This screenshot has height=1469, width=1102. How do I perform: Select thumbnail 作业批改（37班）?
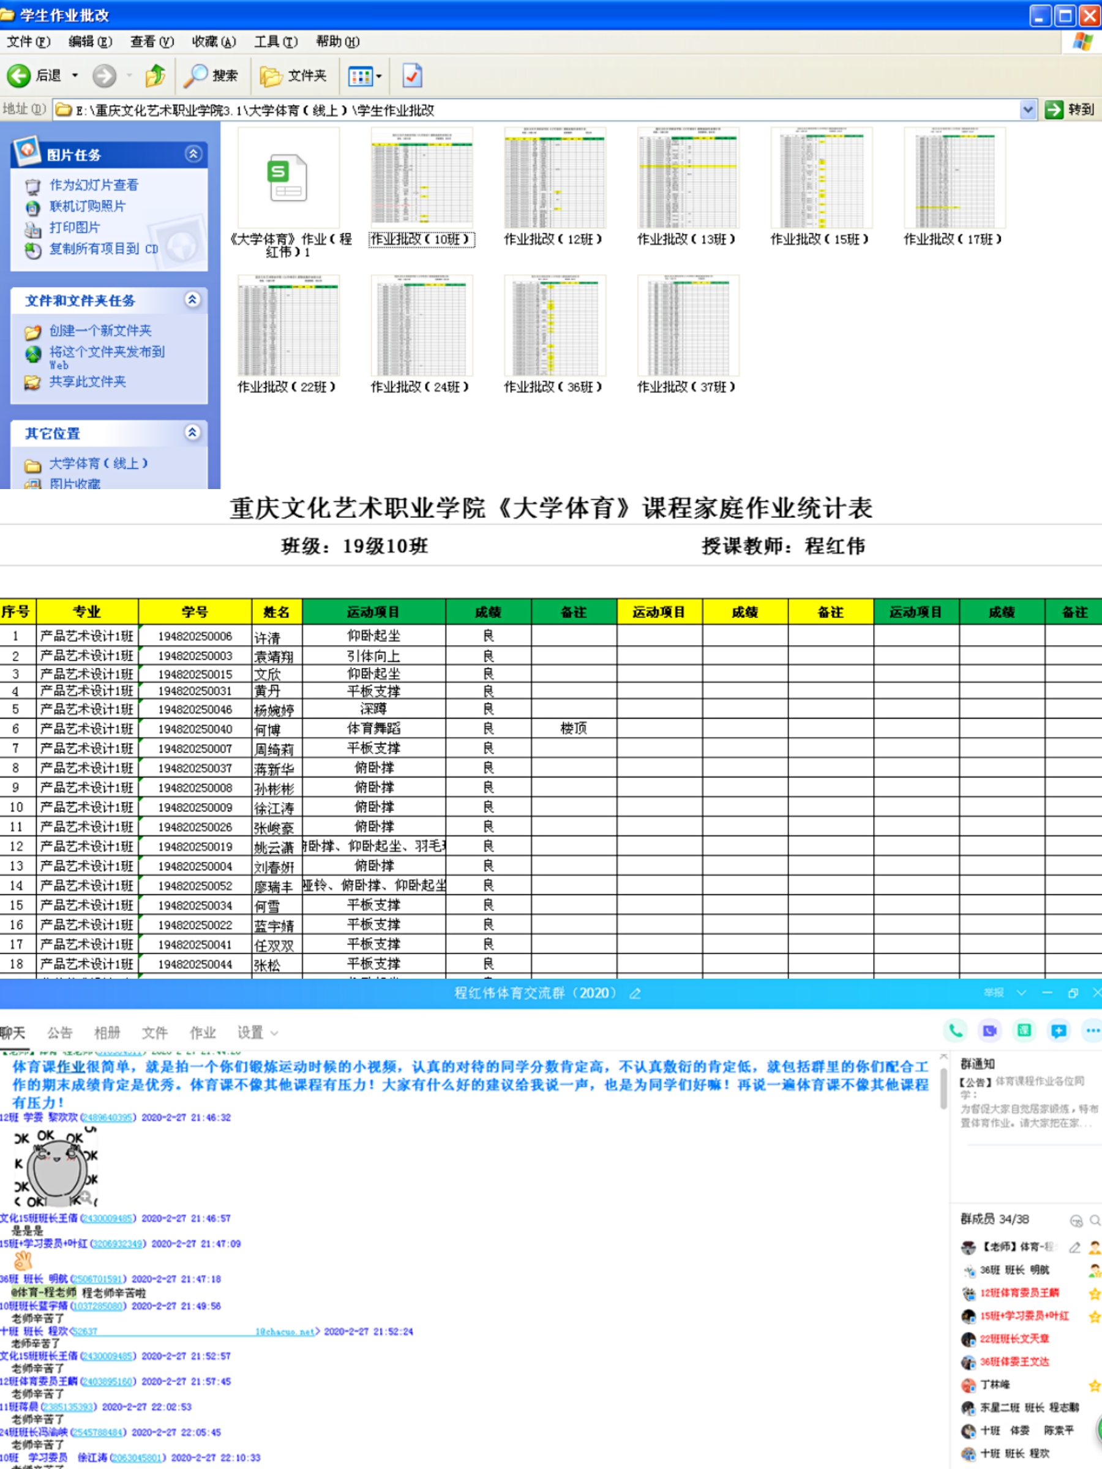(688, 326)
